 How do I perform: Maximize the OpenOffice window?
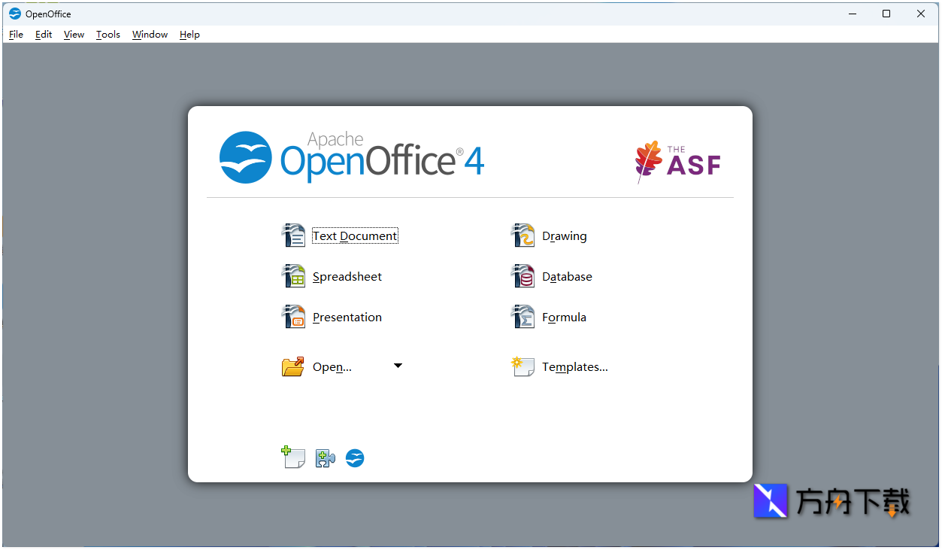tap(886, 14)
